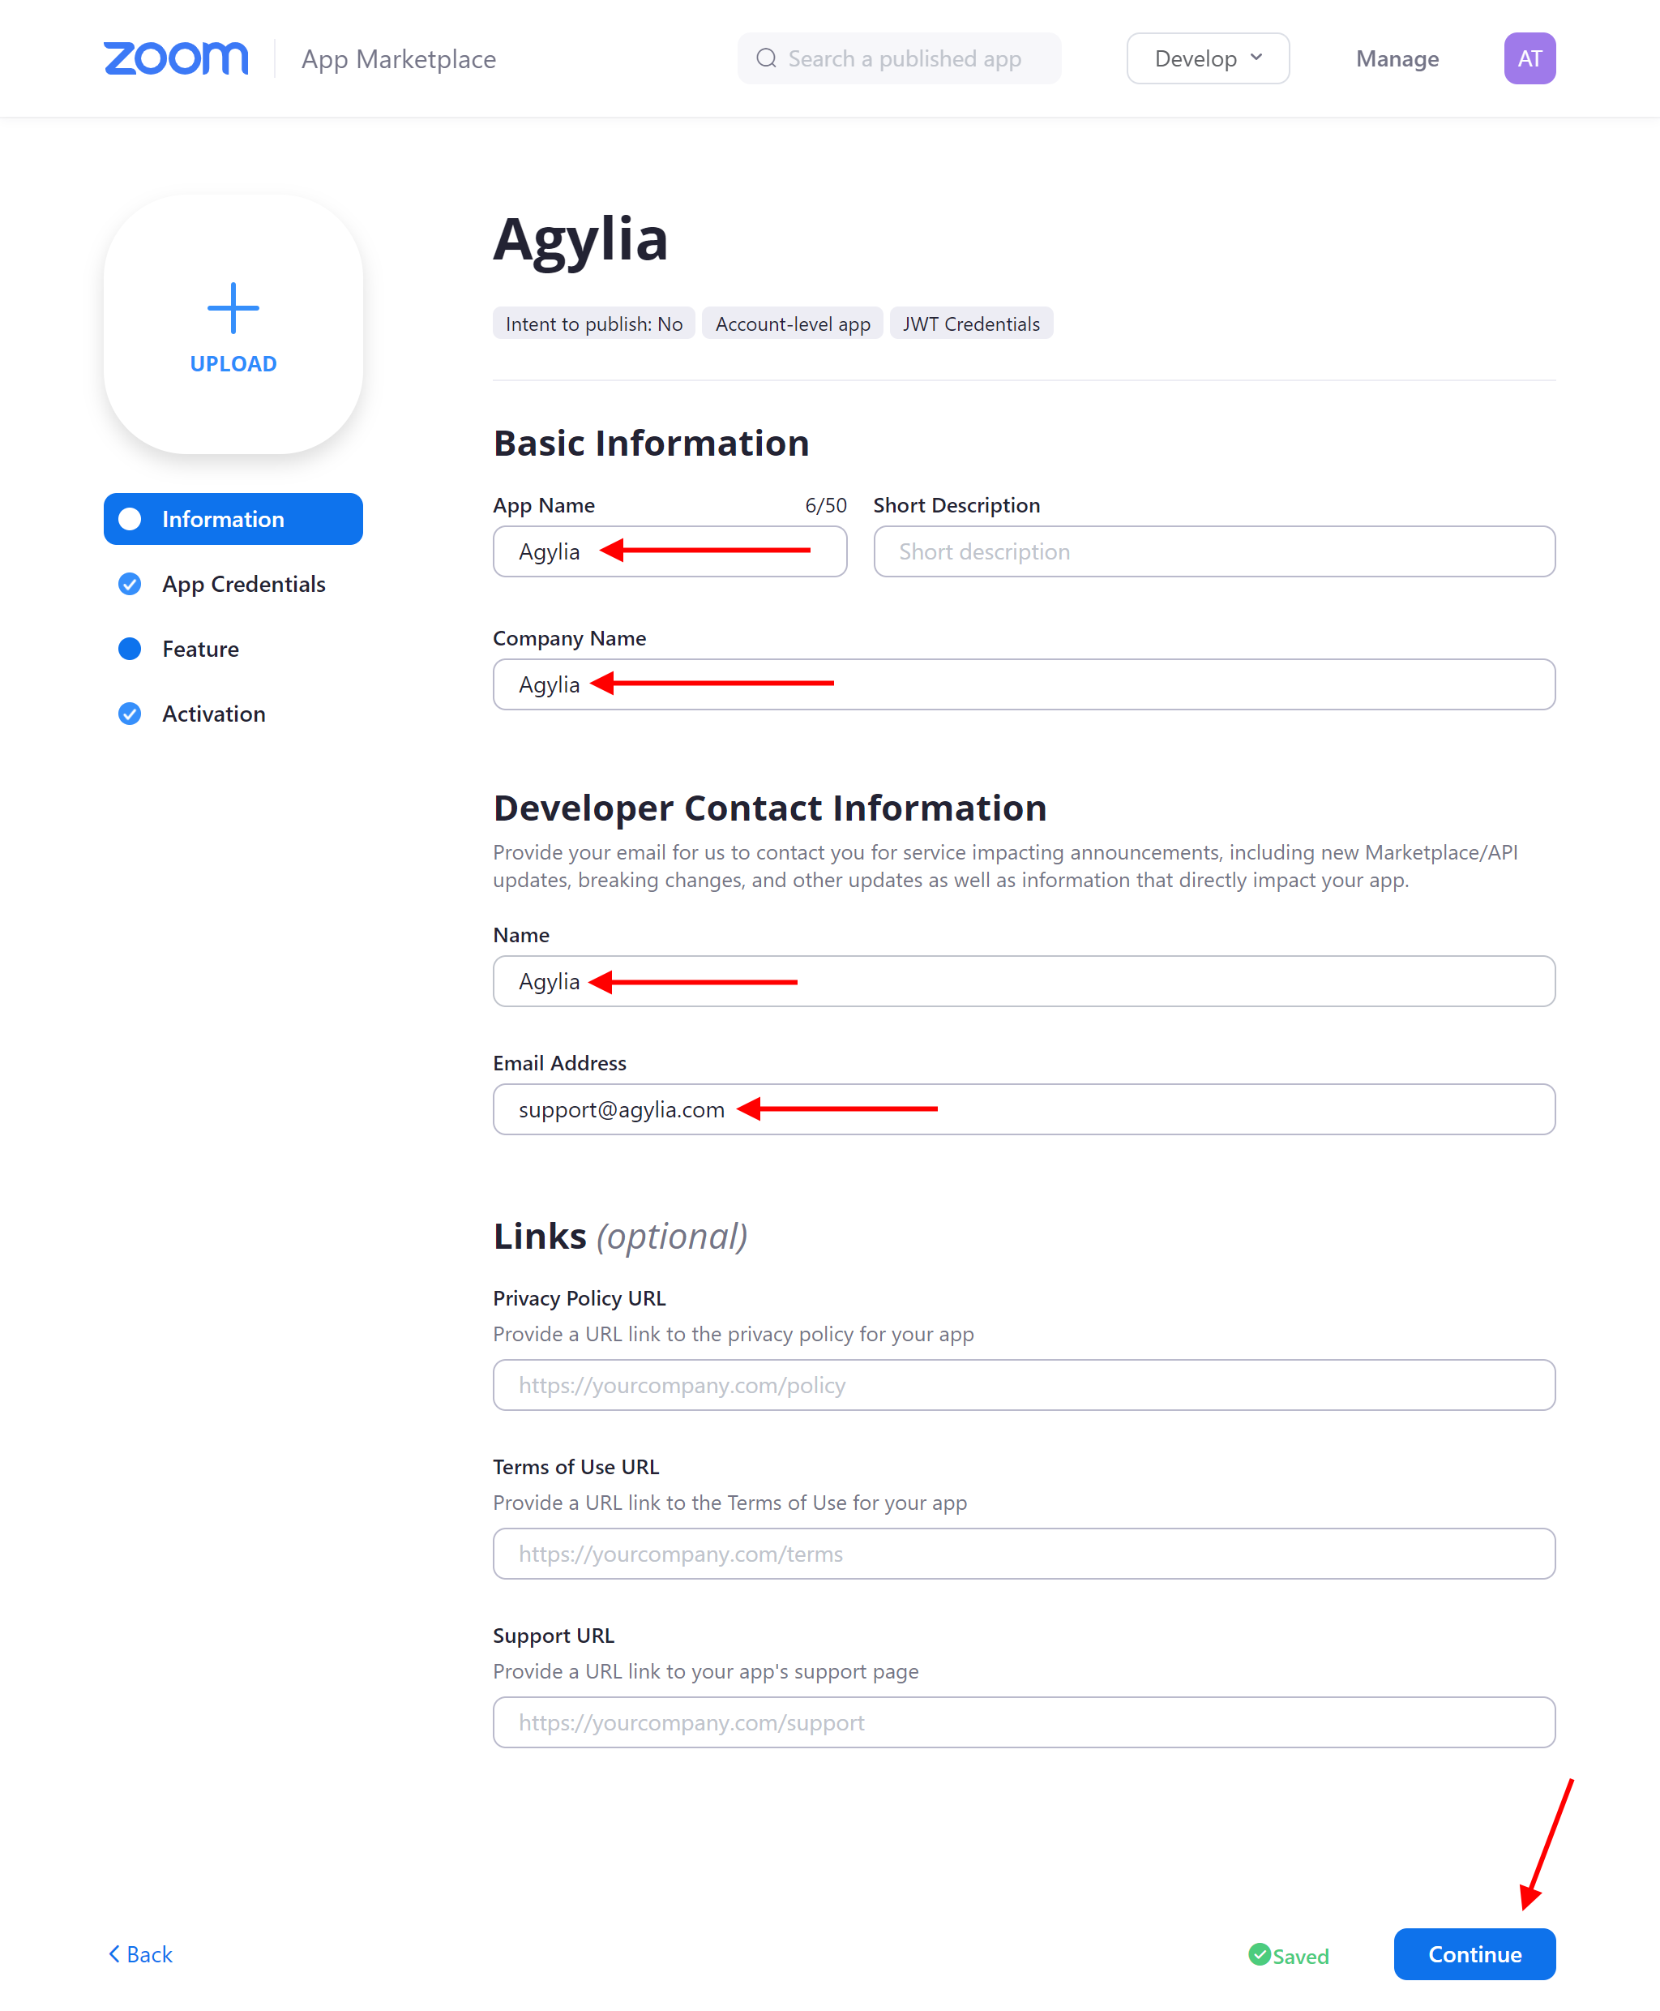This screenshot has width=1660, height=2011.
Task: Select the Information tab
Action: (233, 518)
